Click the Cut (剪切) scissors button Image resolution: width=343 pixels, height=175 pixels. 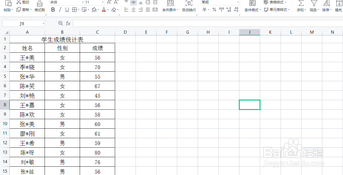[x=23, y=2]
